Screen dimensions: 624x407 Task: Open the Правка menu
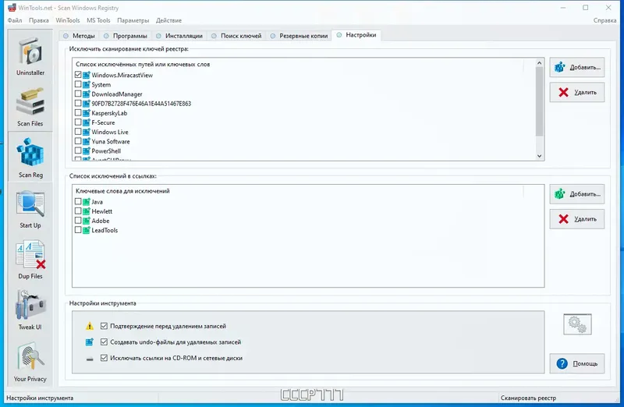(x=38, y=20)
